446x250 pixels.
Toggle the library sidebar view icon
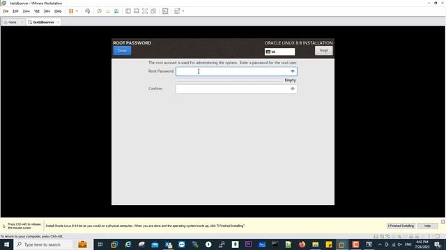[128, 11]
